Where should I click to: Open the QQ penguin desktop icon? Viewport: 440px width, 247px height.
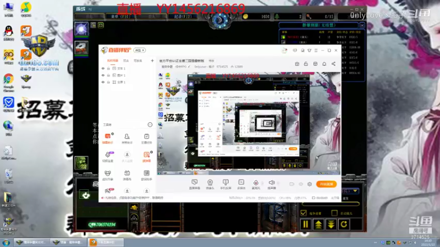pyautogui.click(x=8, y=33)
